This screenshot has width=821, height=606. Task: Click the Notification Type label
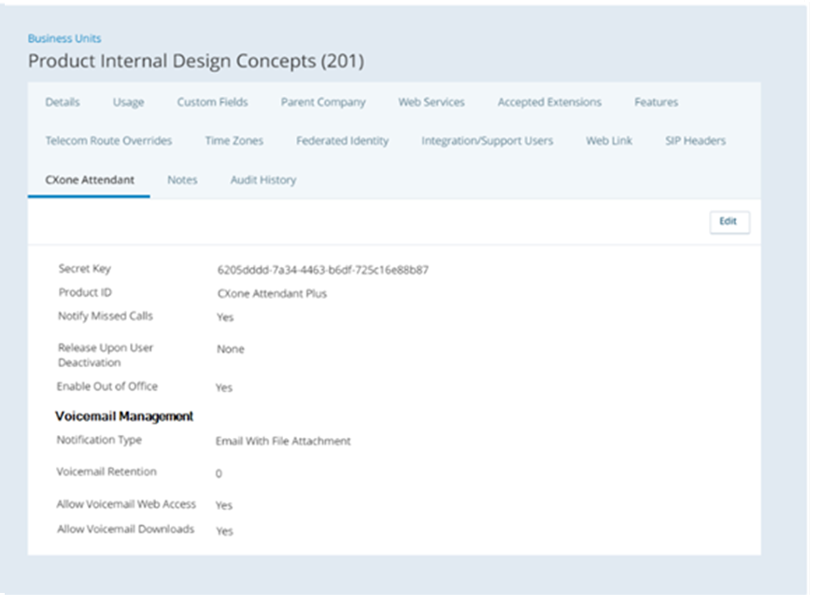[x=99, y=441]
